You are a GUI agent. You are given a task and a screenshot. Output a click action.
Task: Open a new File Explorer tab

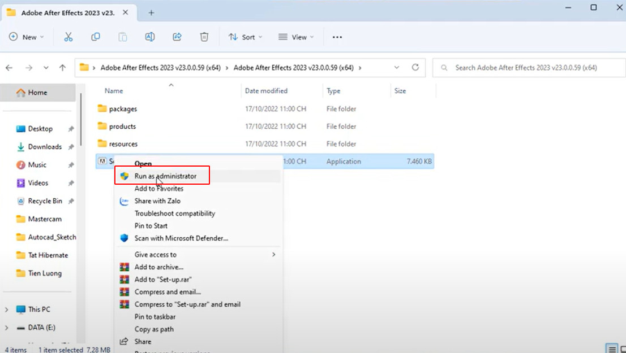(x=151, y=12)
